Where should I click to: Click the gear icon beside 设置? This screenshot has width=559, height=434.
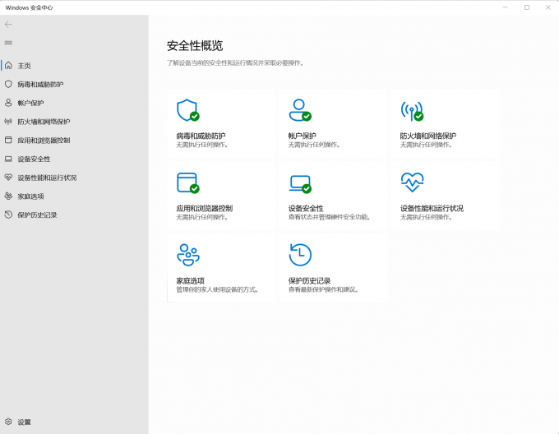[x=8, y=422]
